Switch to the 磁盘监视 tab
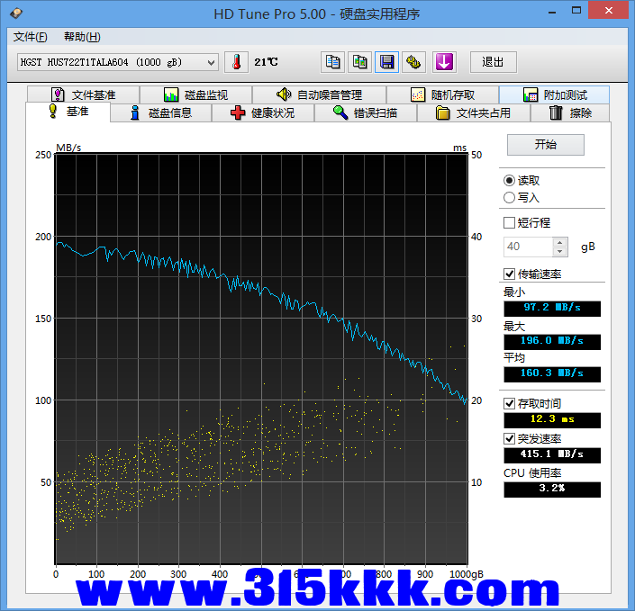The image size is (635, 611). coord(196,94)
